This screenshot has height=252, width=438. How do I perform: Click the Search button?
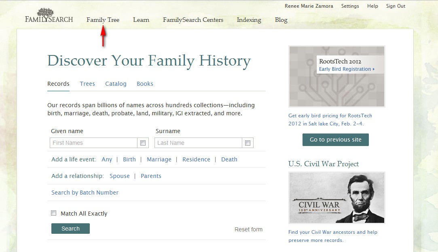coord(70,229)
